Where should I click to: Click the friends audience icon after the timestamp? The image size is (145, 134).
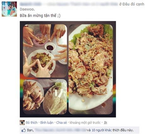[105, 123]
